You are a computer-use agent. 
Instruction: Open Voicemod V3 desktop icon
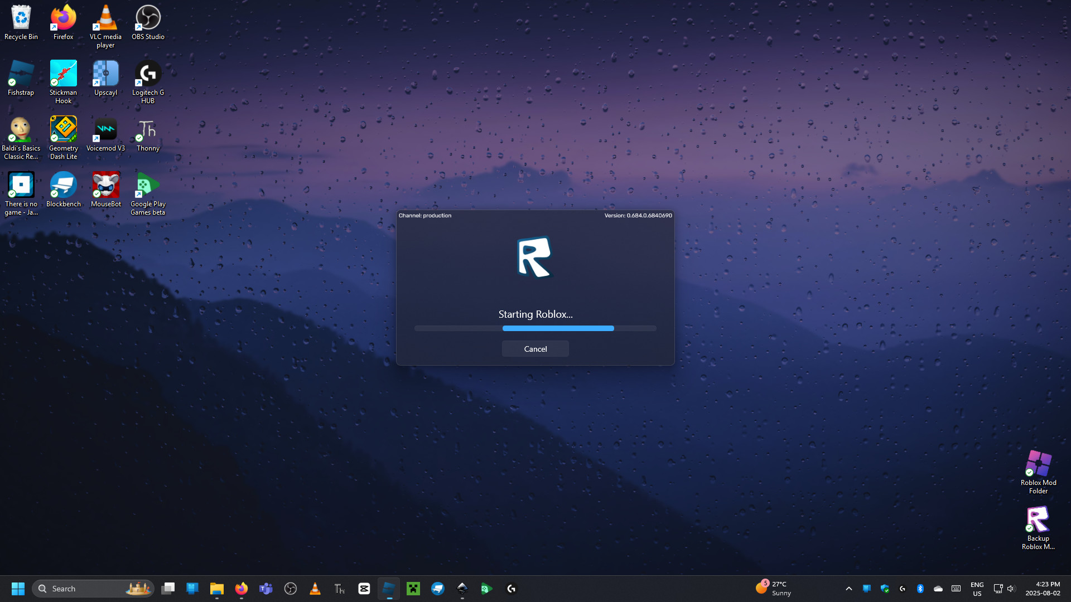pos(105,134)
